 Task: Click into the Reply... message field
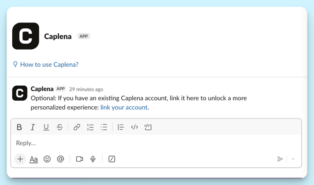point(156,143)
